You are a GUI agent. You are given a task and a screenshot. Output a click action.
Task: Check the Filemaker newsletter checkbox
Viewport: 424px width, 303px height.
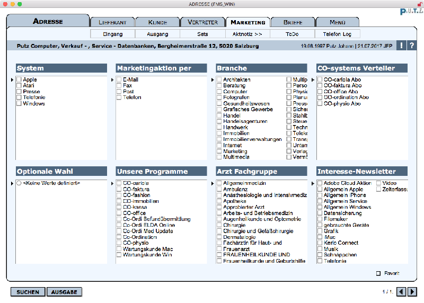(x=320, y=219)
